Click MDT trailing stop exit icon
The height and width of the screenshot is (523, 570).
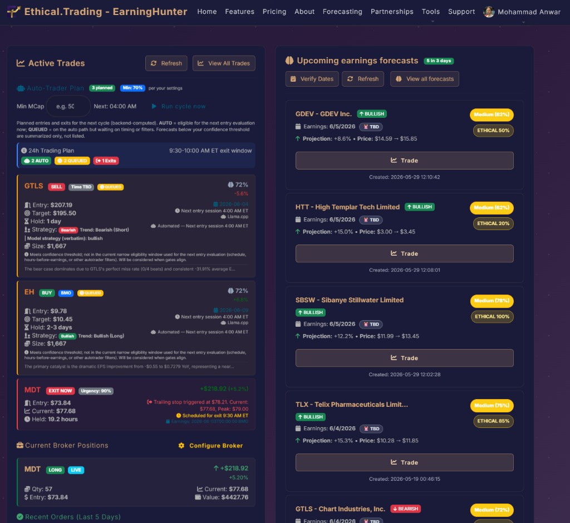[x=149, y=402]
